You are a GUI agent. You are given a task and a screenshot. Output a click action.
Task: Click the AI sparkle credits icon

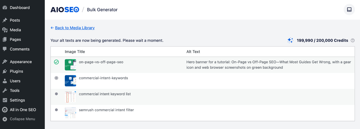click(x=290, y=40)
